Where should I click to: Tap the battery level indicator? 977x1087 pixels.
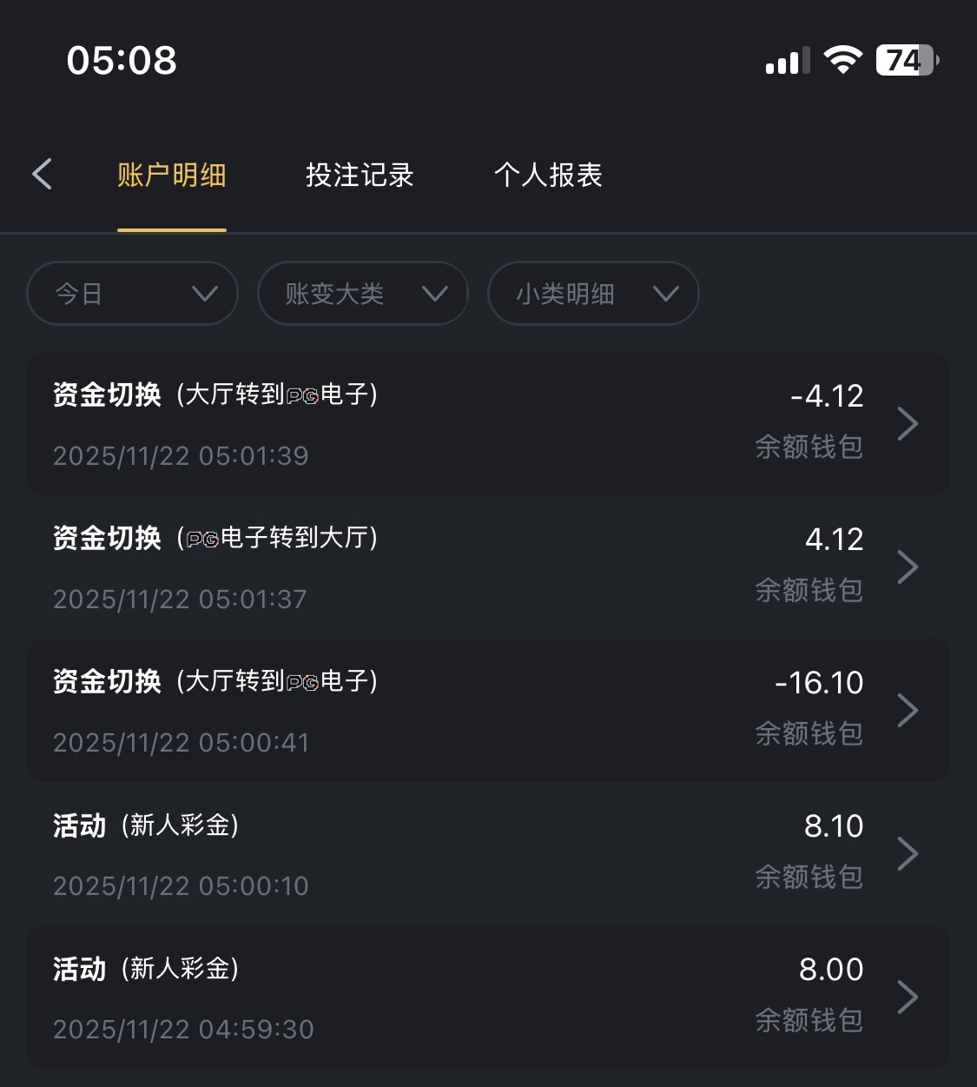pos(907,60)
